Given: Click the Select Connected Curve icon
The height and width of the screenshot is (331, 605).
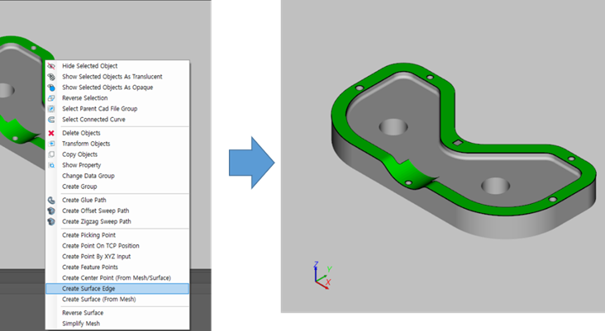Looking at the screenshot, I should click(51, 119).
